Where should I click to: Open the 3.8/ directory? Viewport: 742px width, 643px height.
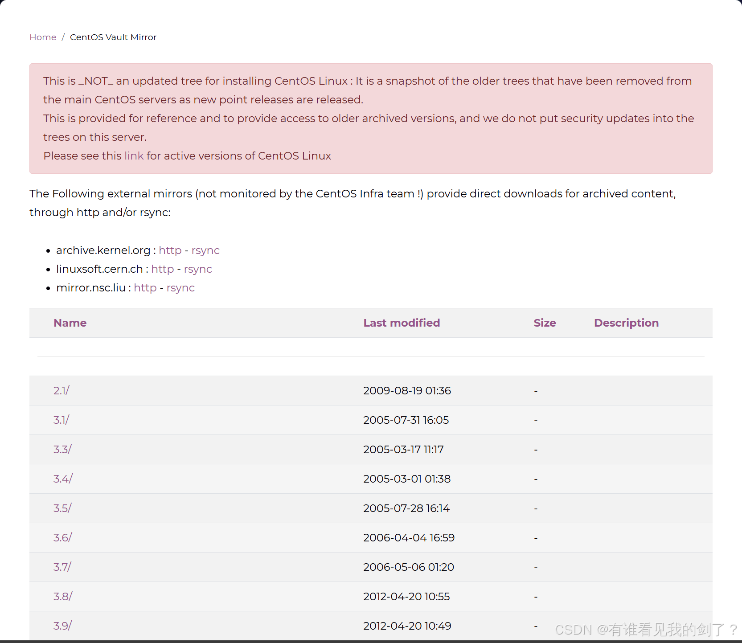click(x=63, y=596)
